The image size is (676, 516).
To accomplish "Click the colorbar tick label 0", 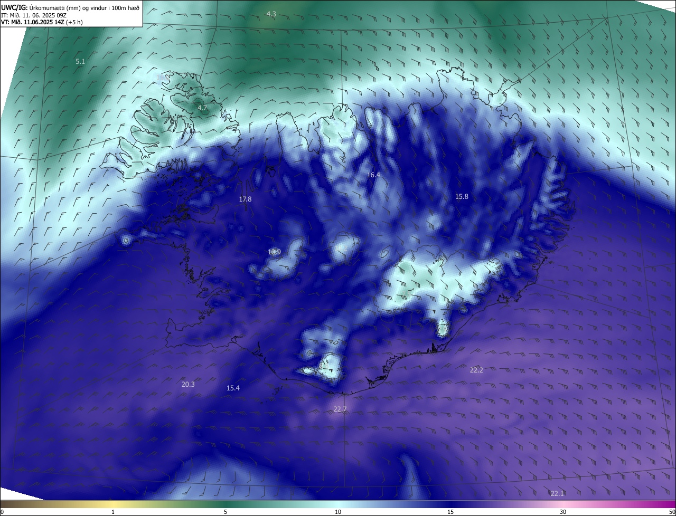I will [x=2, y=512].
